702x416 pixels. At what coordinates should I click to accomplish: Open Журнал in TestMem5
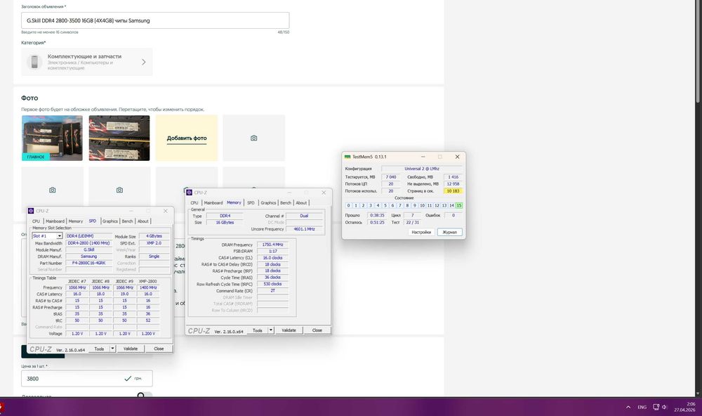pyautogui.click(x=449, y=232)
